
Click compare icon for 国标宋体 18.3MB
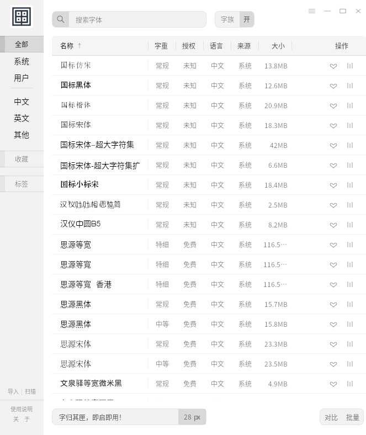coord(350,125)
